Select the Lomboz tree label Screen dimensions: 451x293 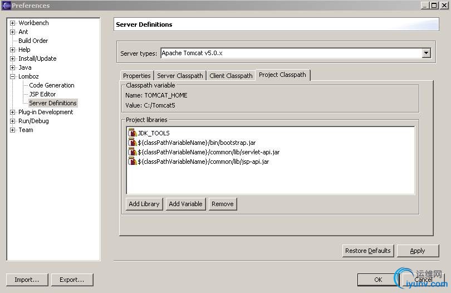(28, 76)
